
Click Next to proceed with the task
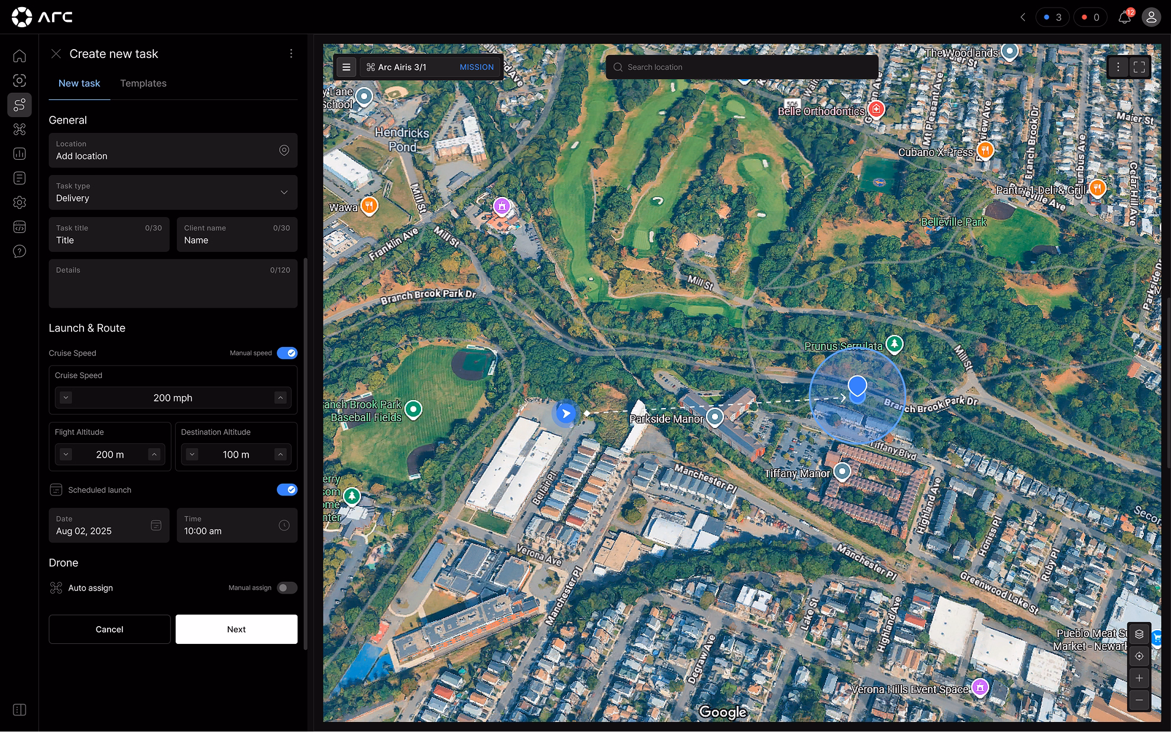click(x=236, y=629)
